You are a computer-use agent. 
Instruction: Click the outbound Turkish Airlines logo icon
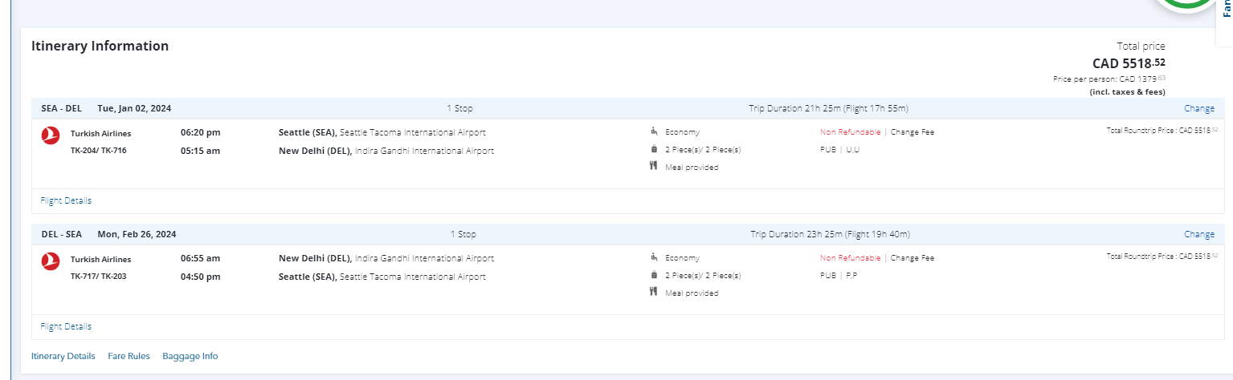click(51, 136)
